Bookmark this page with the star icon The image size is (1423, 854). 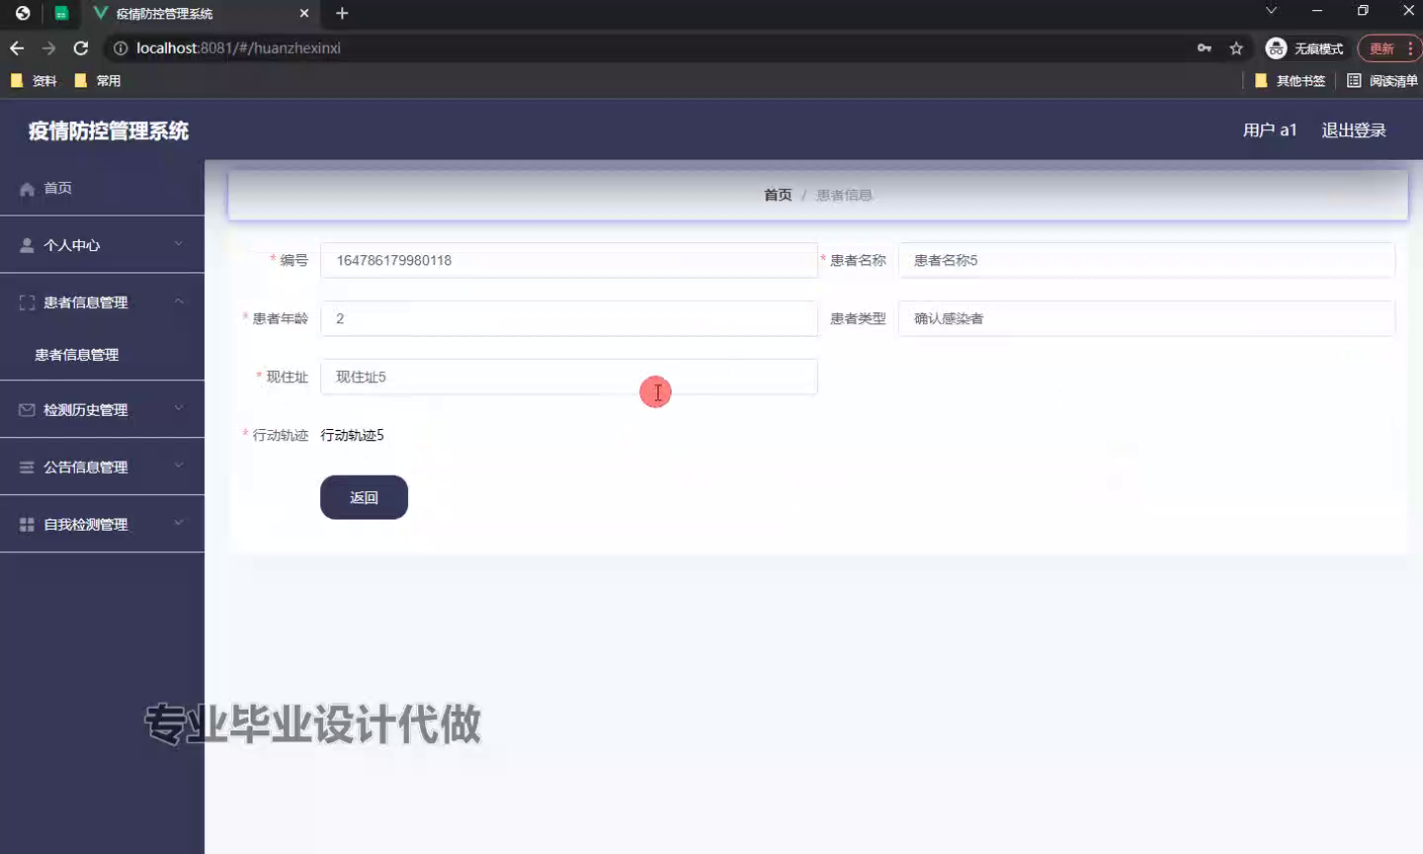coord(1236,48)
